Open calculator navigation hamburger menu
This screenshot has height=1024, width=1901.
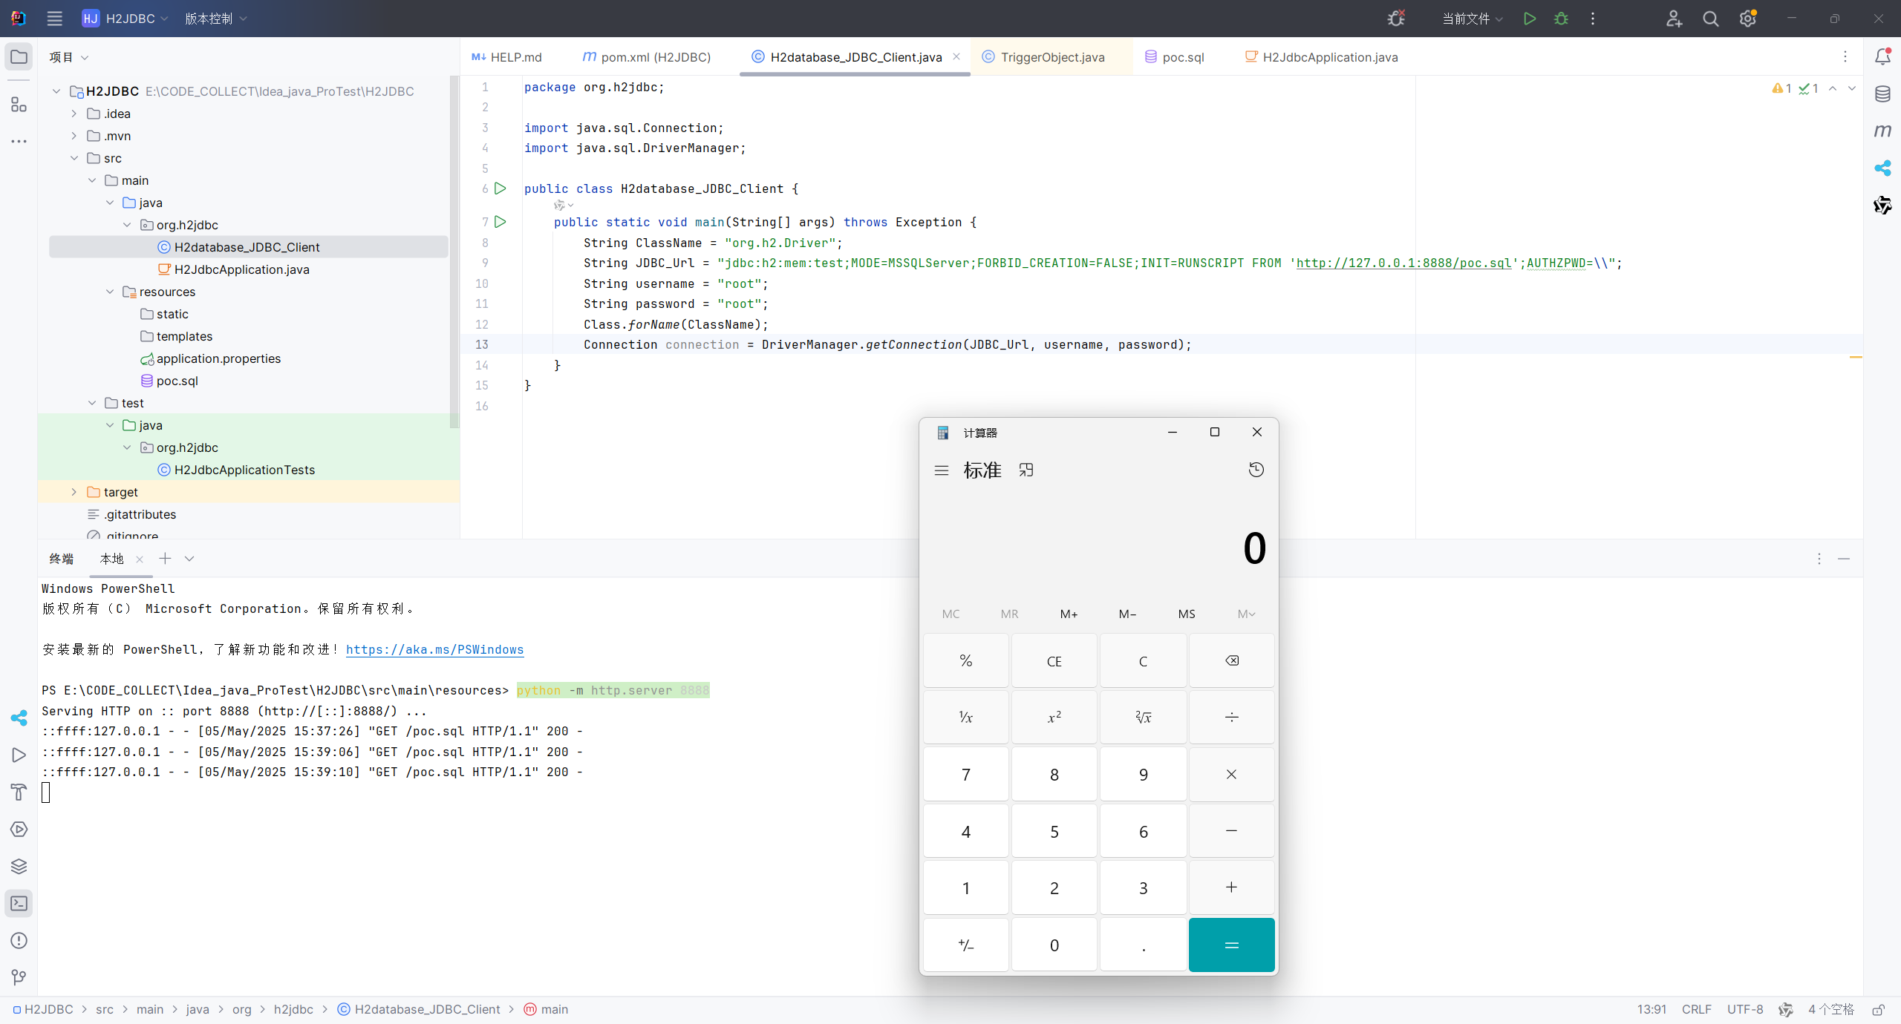[942, 470]
